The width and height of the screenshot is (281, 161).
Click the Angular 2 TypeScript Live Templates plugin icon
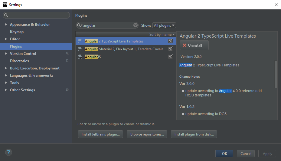pyautogui.click(x=80, y=41)
